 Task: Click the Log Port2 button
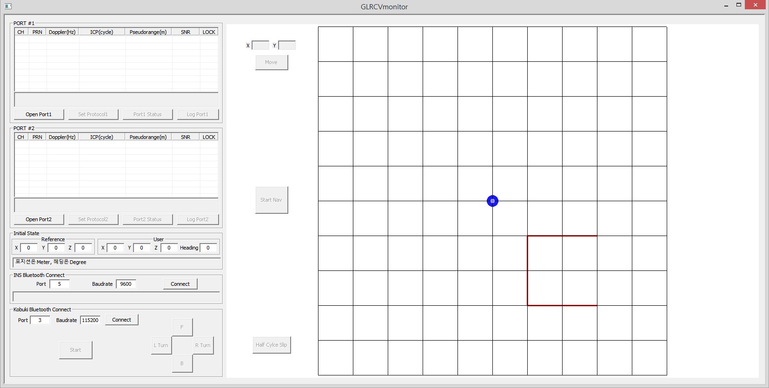tap(198, 219)
